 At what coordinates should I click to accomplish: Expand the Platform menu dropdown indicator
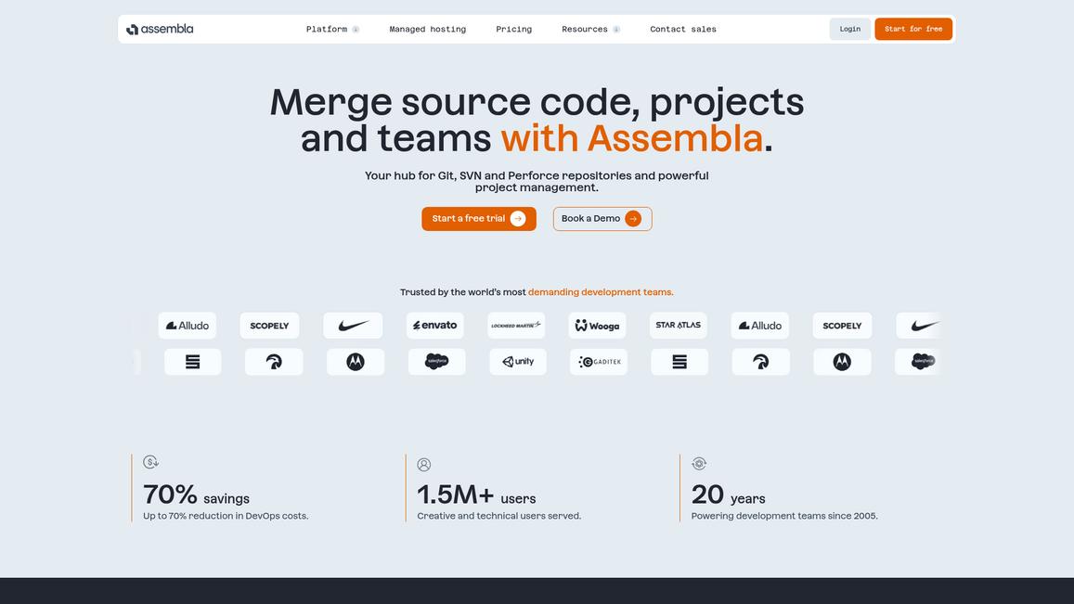tap(356, 30)
